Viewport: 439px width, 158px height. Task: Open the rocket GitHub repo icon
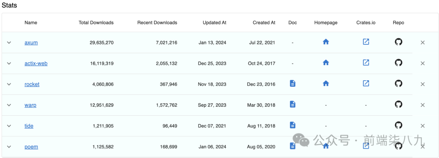(x=398, y=83)
